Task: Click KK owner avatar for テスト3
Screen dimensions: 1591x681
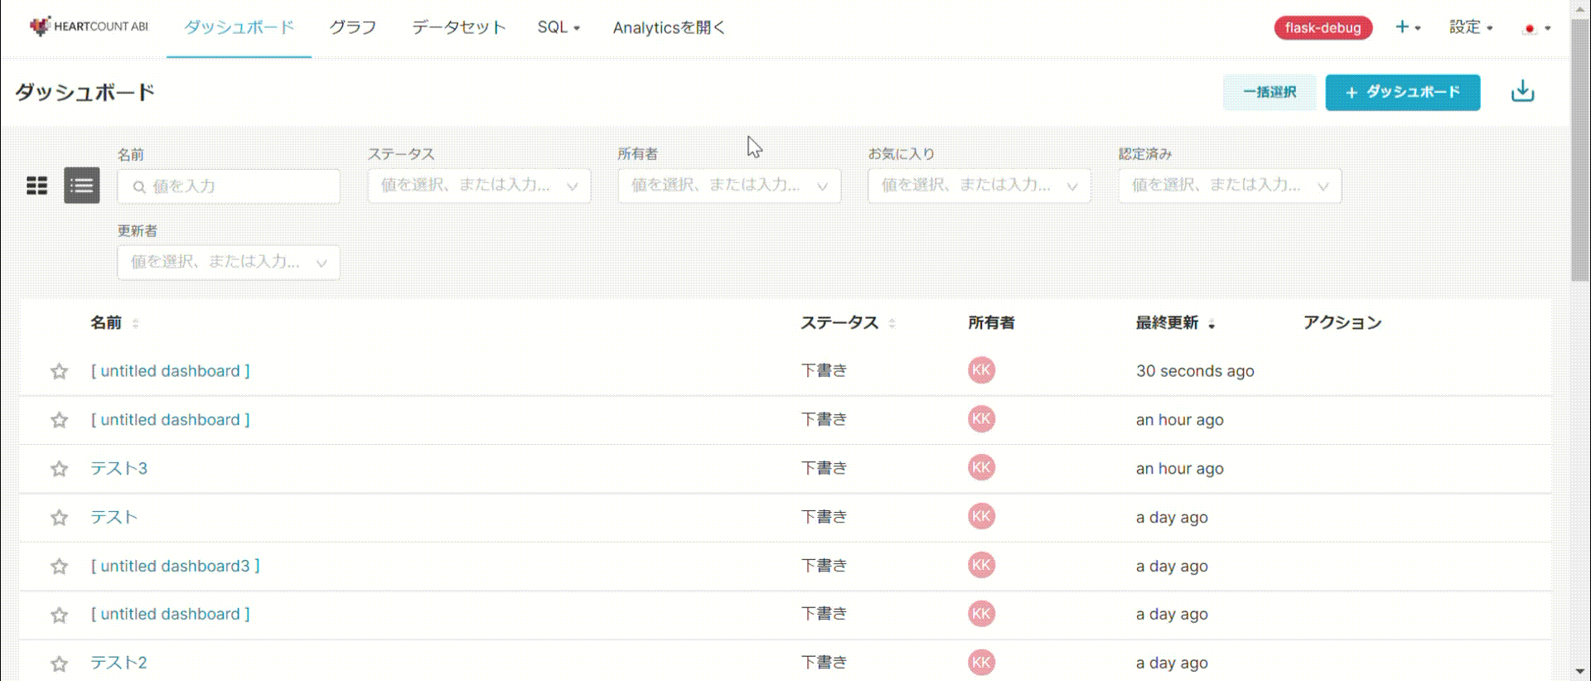Action: 981,468
